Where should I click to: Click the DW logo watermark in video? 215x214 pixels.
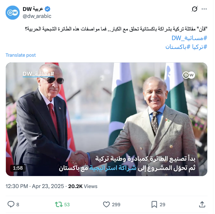click(x=189, y=75)
